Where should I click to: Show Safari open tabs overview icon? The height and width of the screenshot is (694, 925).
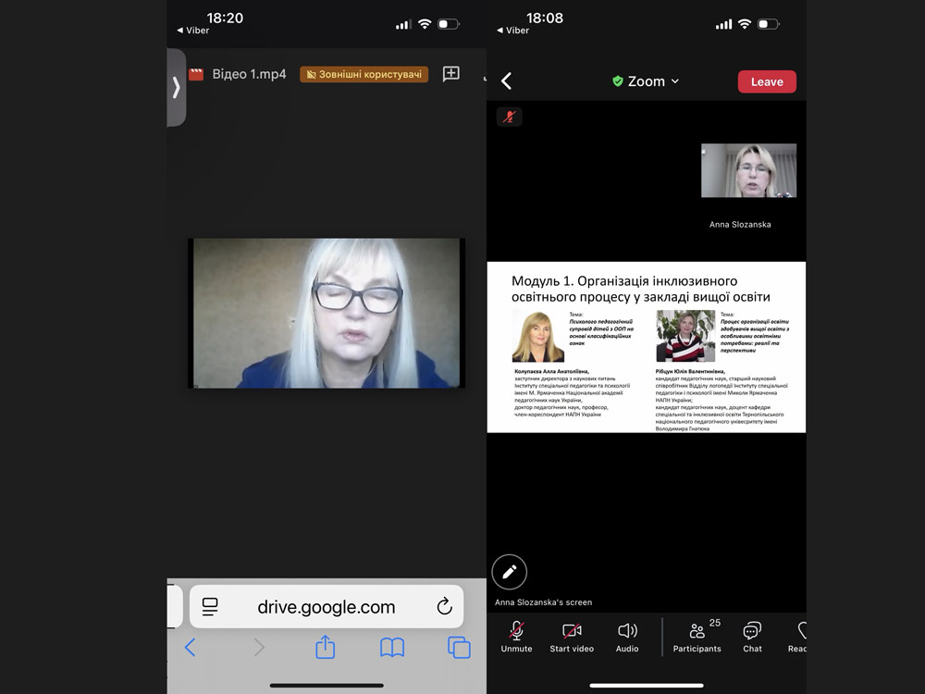coord(459,648)
